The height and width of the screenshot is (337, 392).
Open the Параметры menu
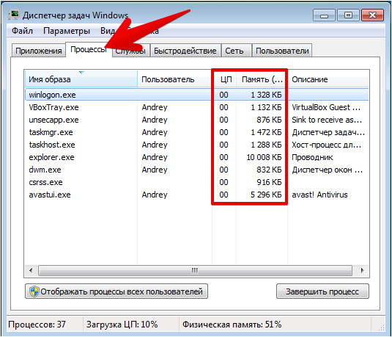(x=67, y=31)
